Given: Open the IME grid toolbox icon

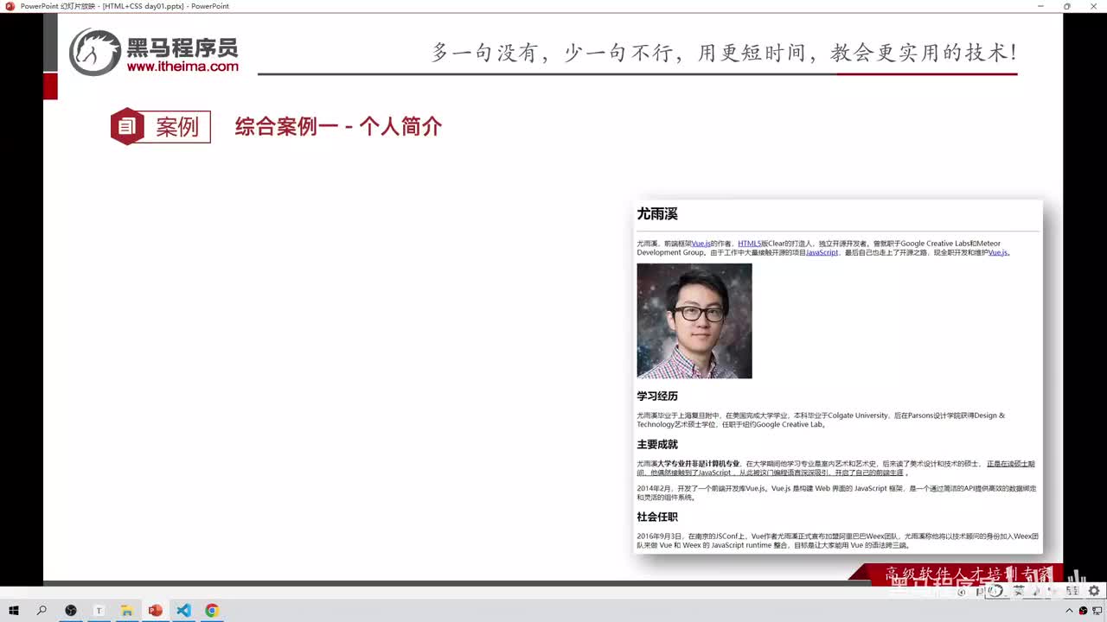Looking at the screenshot, I should click(1072, 591).
